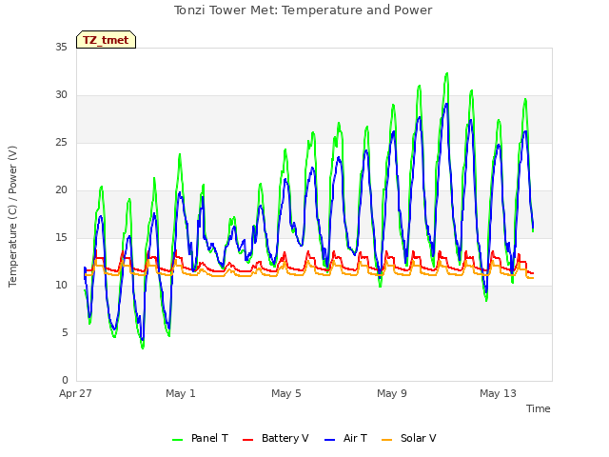Image resolution: width=609 pixels, height=457 pixels.
Task: Click the orange Solar V legend swatch
Action: coord(387,440)
